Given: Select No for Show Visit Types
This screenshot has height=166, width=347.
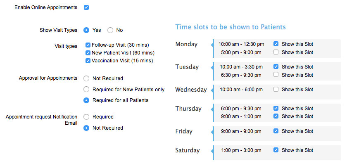Looking at the screenshot, I should (x=110, y=30).
